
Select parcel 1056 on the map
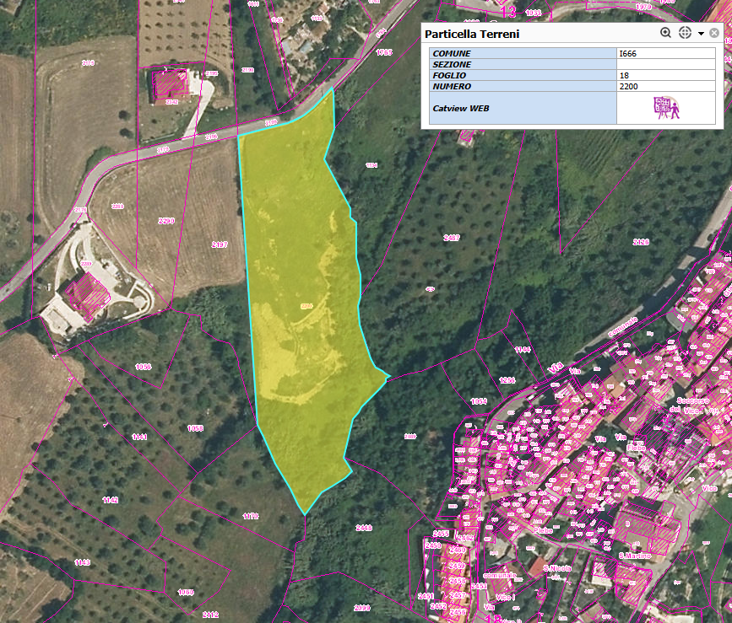click(x=143, y=367)
